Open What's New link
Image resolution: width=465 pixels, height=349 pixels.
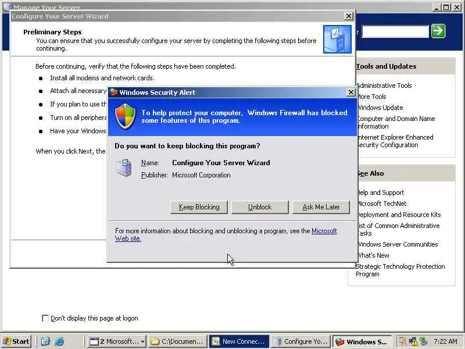[373, 255]
